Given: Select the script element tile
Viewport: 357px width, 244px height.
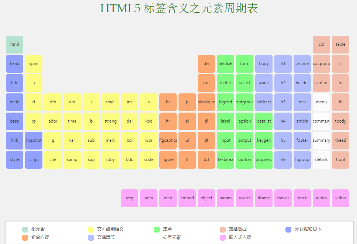Looking at the screenshot, I should coord(34,160).
